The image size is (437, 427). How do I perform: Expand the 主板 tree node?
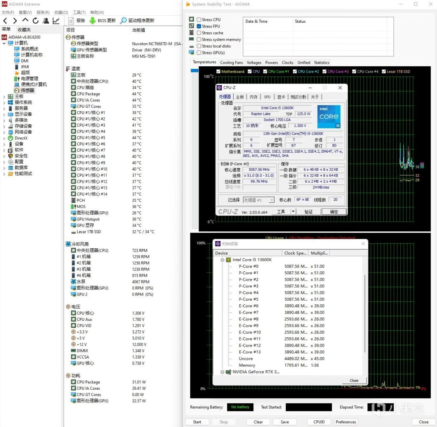4,97
